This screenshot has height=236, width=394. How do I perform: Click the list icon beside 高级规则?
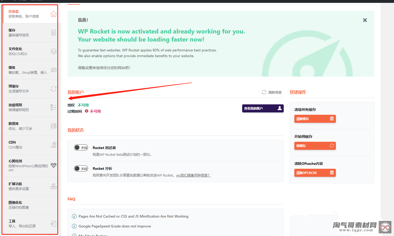point(53,107)
